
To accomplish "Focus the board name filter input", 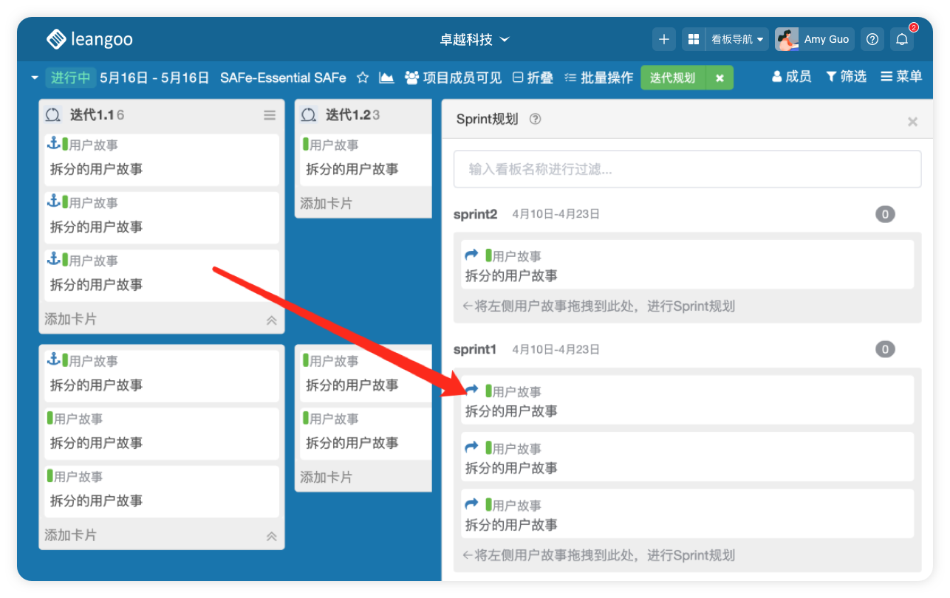I will (687, 169).
